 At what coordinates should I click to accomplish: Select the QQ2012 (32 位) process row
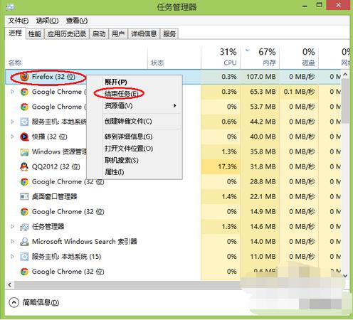tap(173, 166)
